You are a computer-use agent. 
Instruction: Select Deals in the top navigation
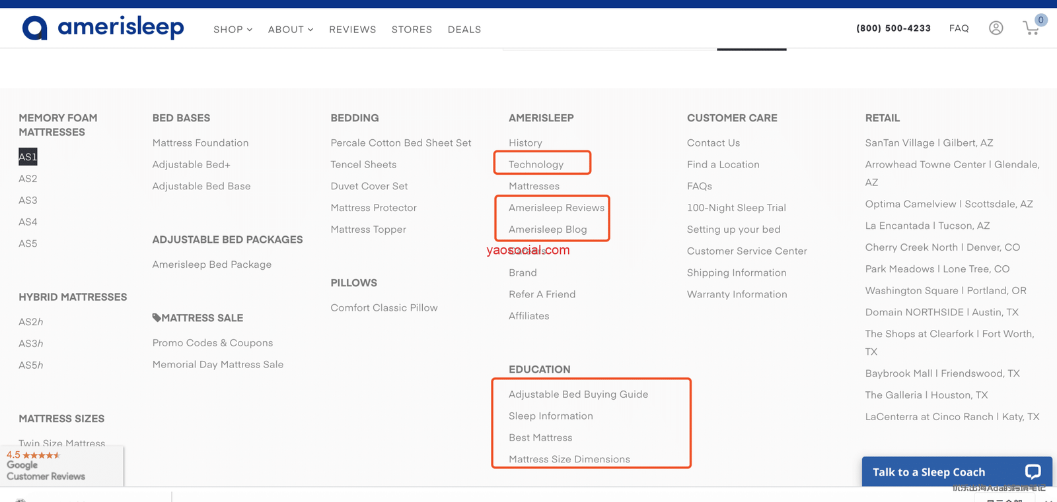pos(464,30)
